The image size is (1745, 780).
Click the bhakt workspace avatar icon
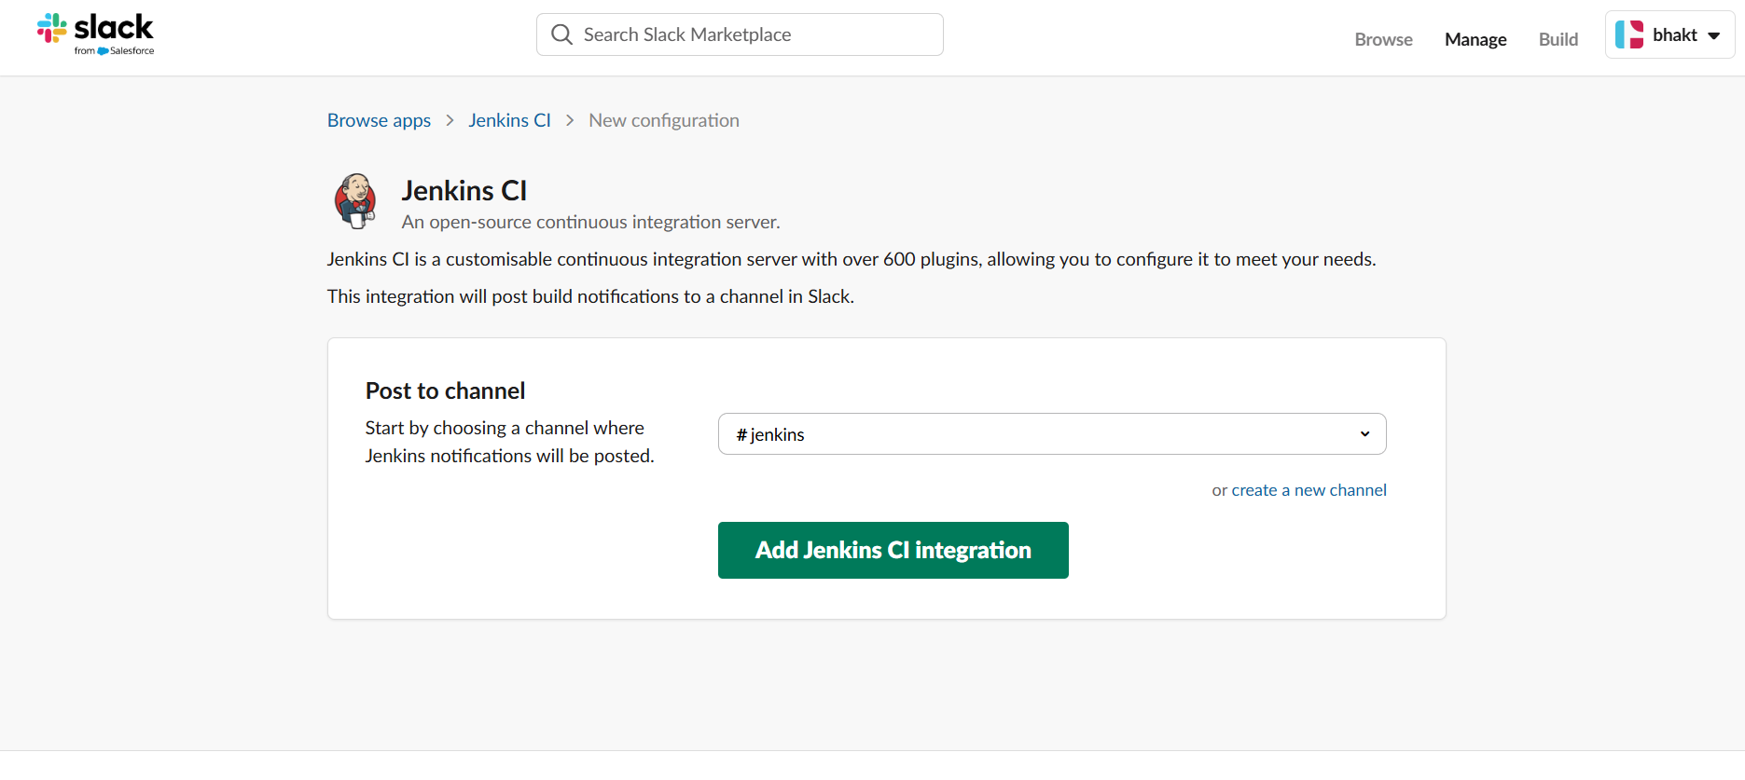1629,34
